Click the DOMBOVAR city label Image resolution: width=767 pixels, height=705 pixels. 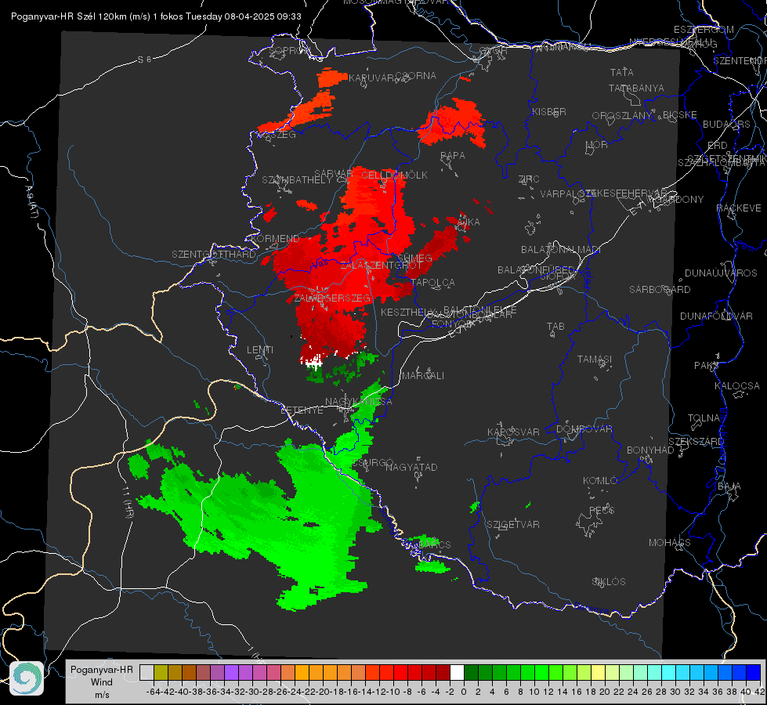pos(584,429)
